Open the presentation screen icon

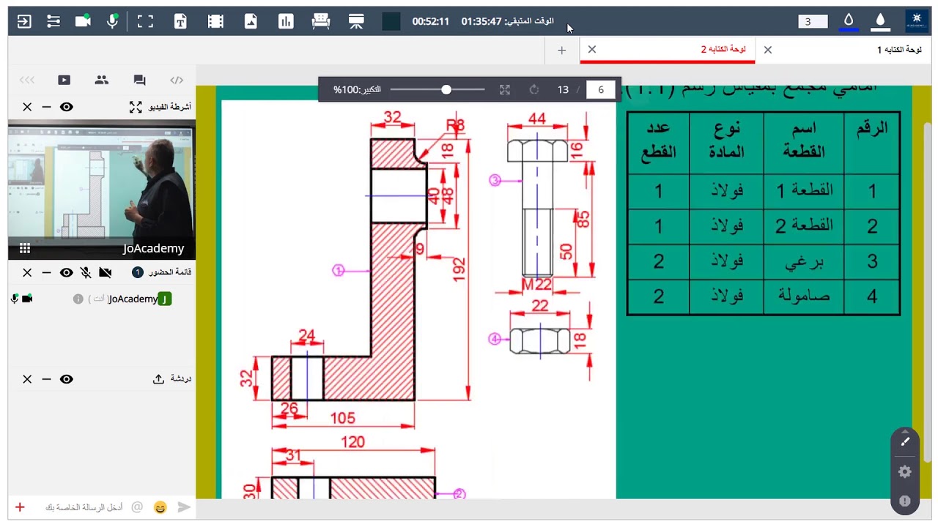click(356, 21)
